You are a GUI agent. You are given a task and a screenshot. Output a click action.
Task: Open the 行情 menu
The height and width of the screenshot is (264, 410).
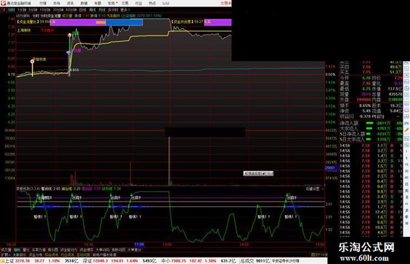pyautogui.click(x=43, y=3)
